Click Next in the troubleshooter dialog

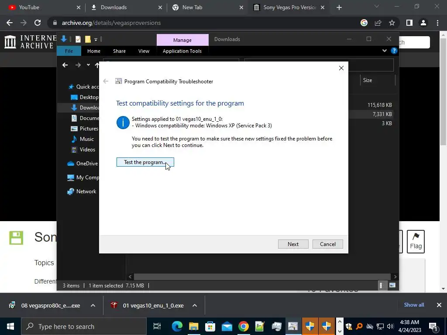point(293,244)
